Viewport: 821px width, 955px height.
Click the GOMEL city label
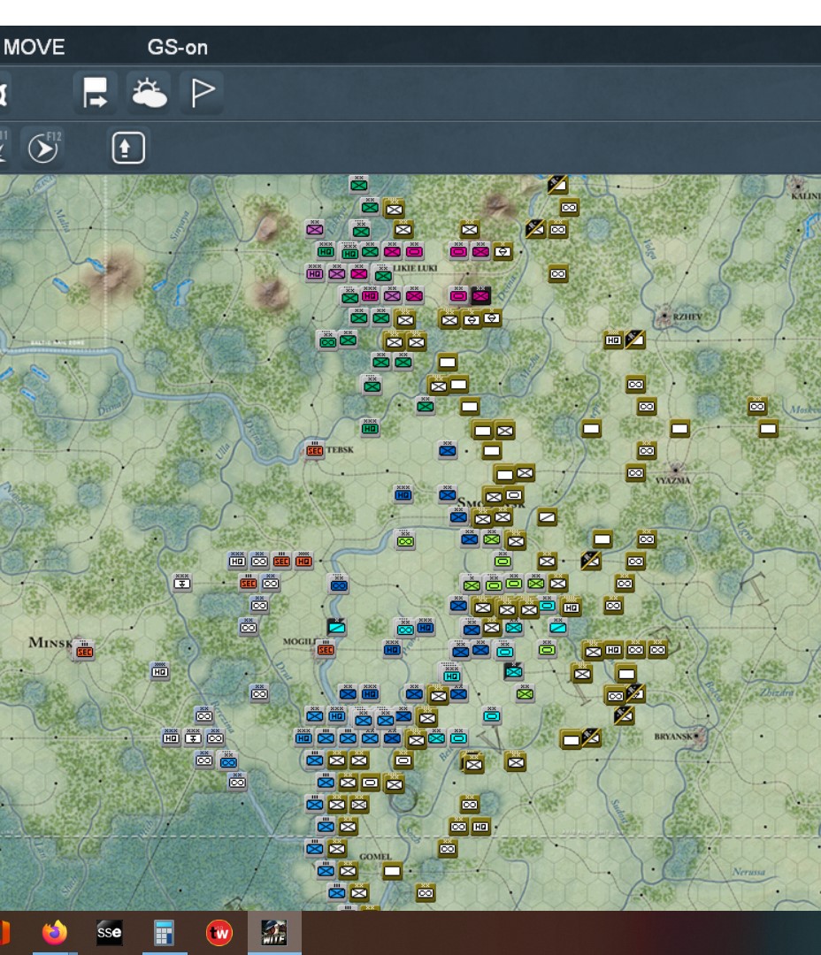(x=375, y=856)
